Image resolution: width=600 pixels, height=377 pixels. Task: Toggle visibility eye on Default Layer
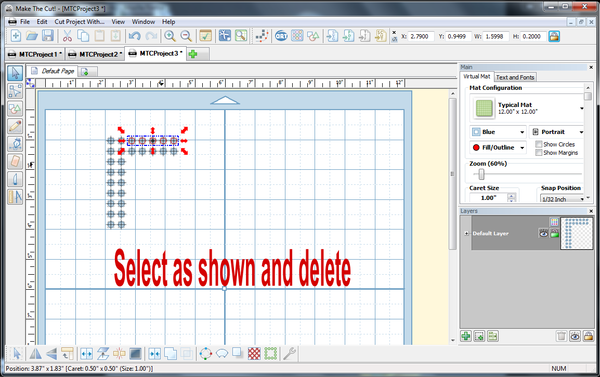click(x=544, y=233)
